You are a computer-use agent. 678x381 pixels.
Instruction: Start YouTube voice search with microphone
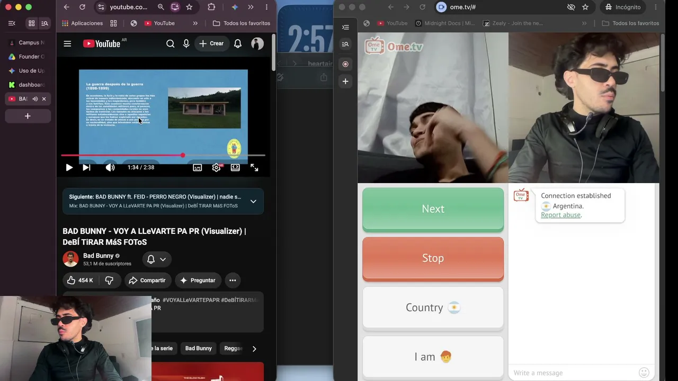click(186, 43)
